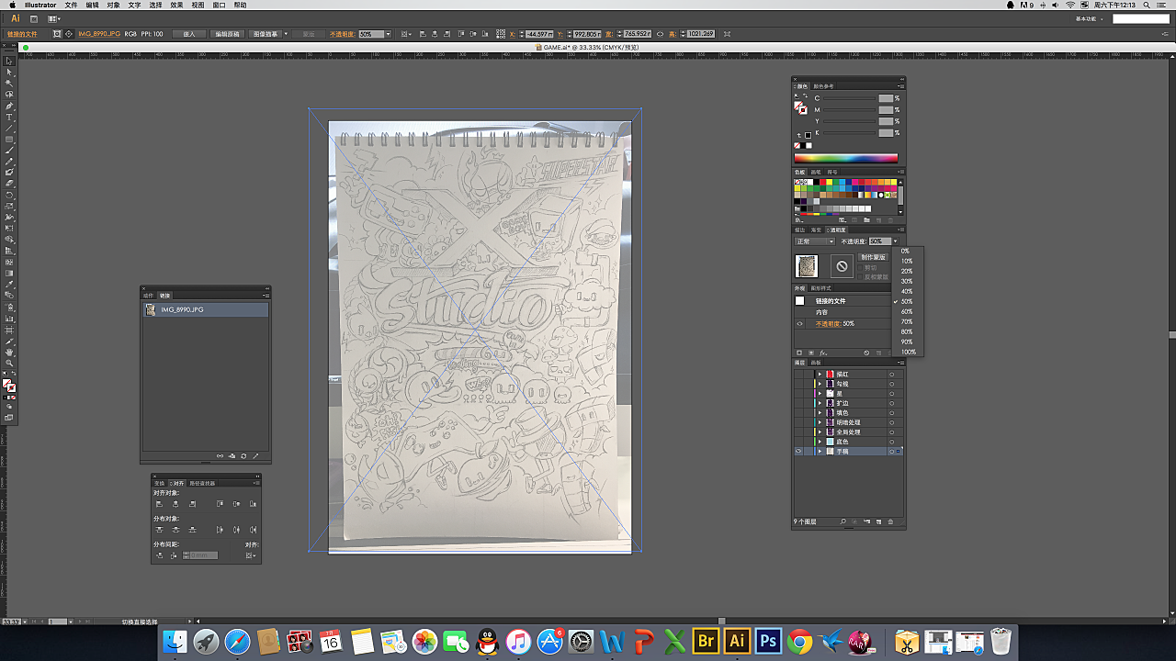Image resolution: width=1176 pixels, height=661 pixels.
Task: Click the CMYK color spectrum bar
Action: pyautogui.click(x=845, y=158)
